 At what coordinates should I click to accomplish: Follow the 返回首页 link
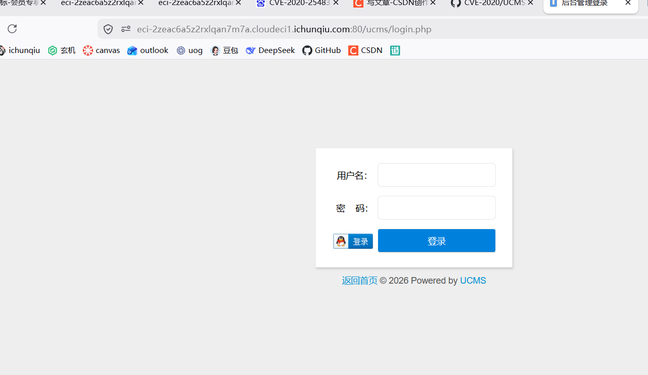(359, 281)
